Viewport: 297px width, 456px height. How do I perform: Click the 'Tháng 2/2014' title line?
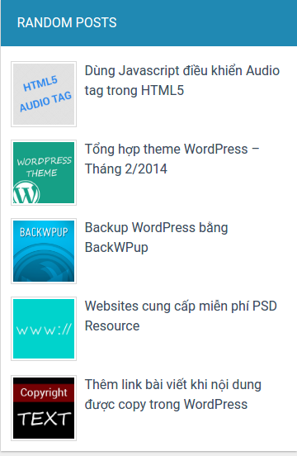click(126, 169)
